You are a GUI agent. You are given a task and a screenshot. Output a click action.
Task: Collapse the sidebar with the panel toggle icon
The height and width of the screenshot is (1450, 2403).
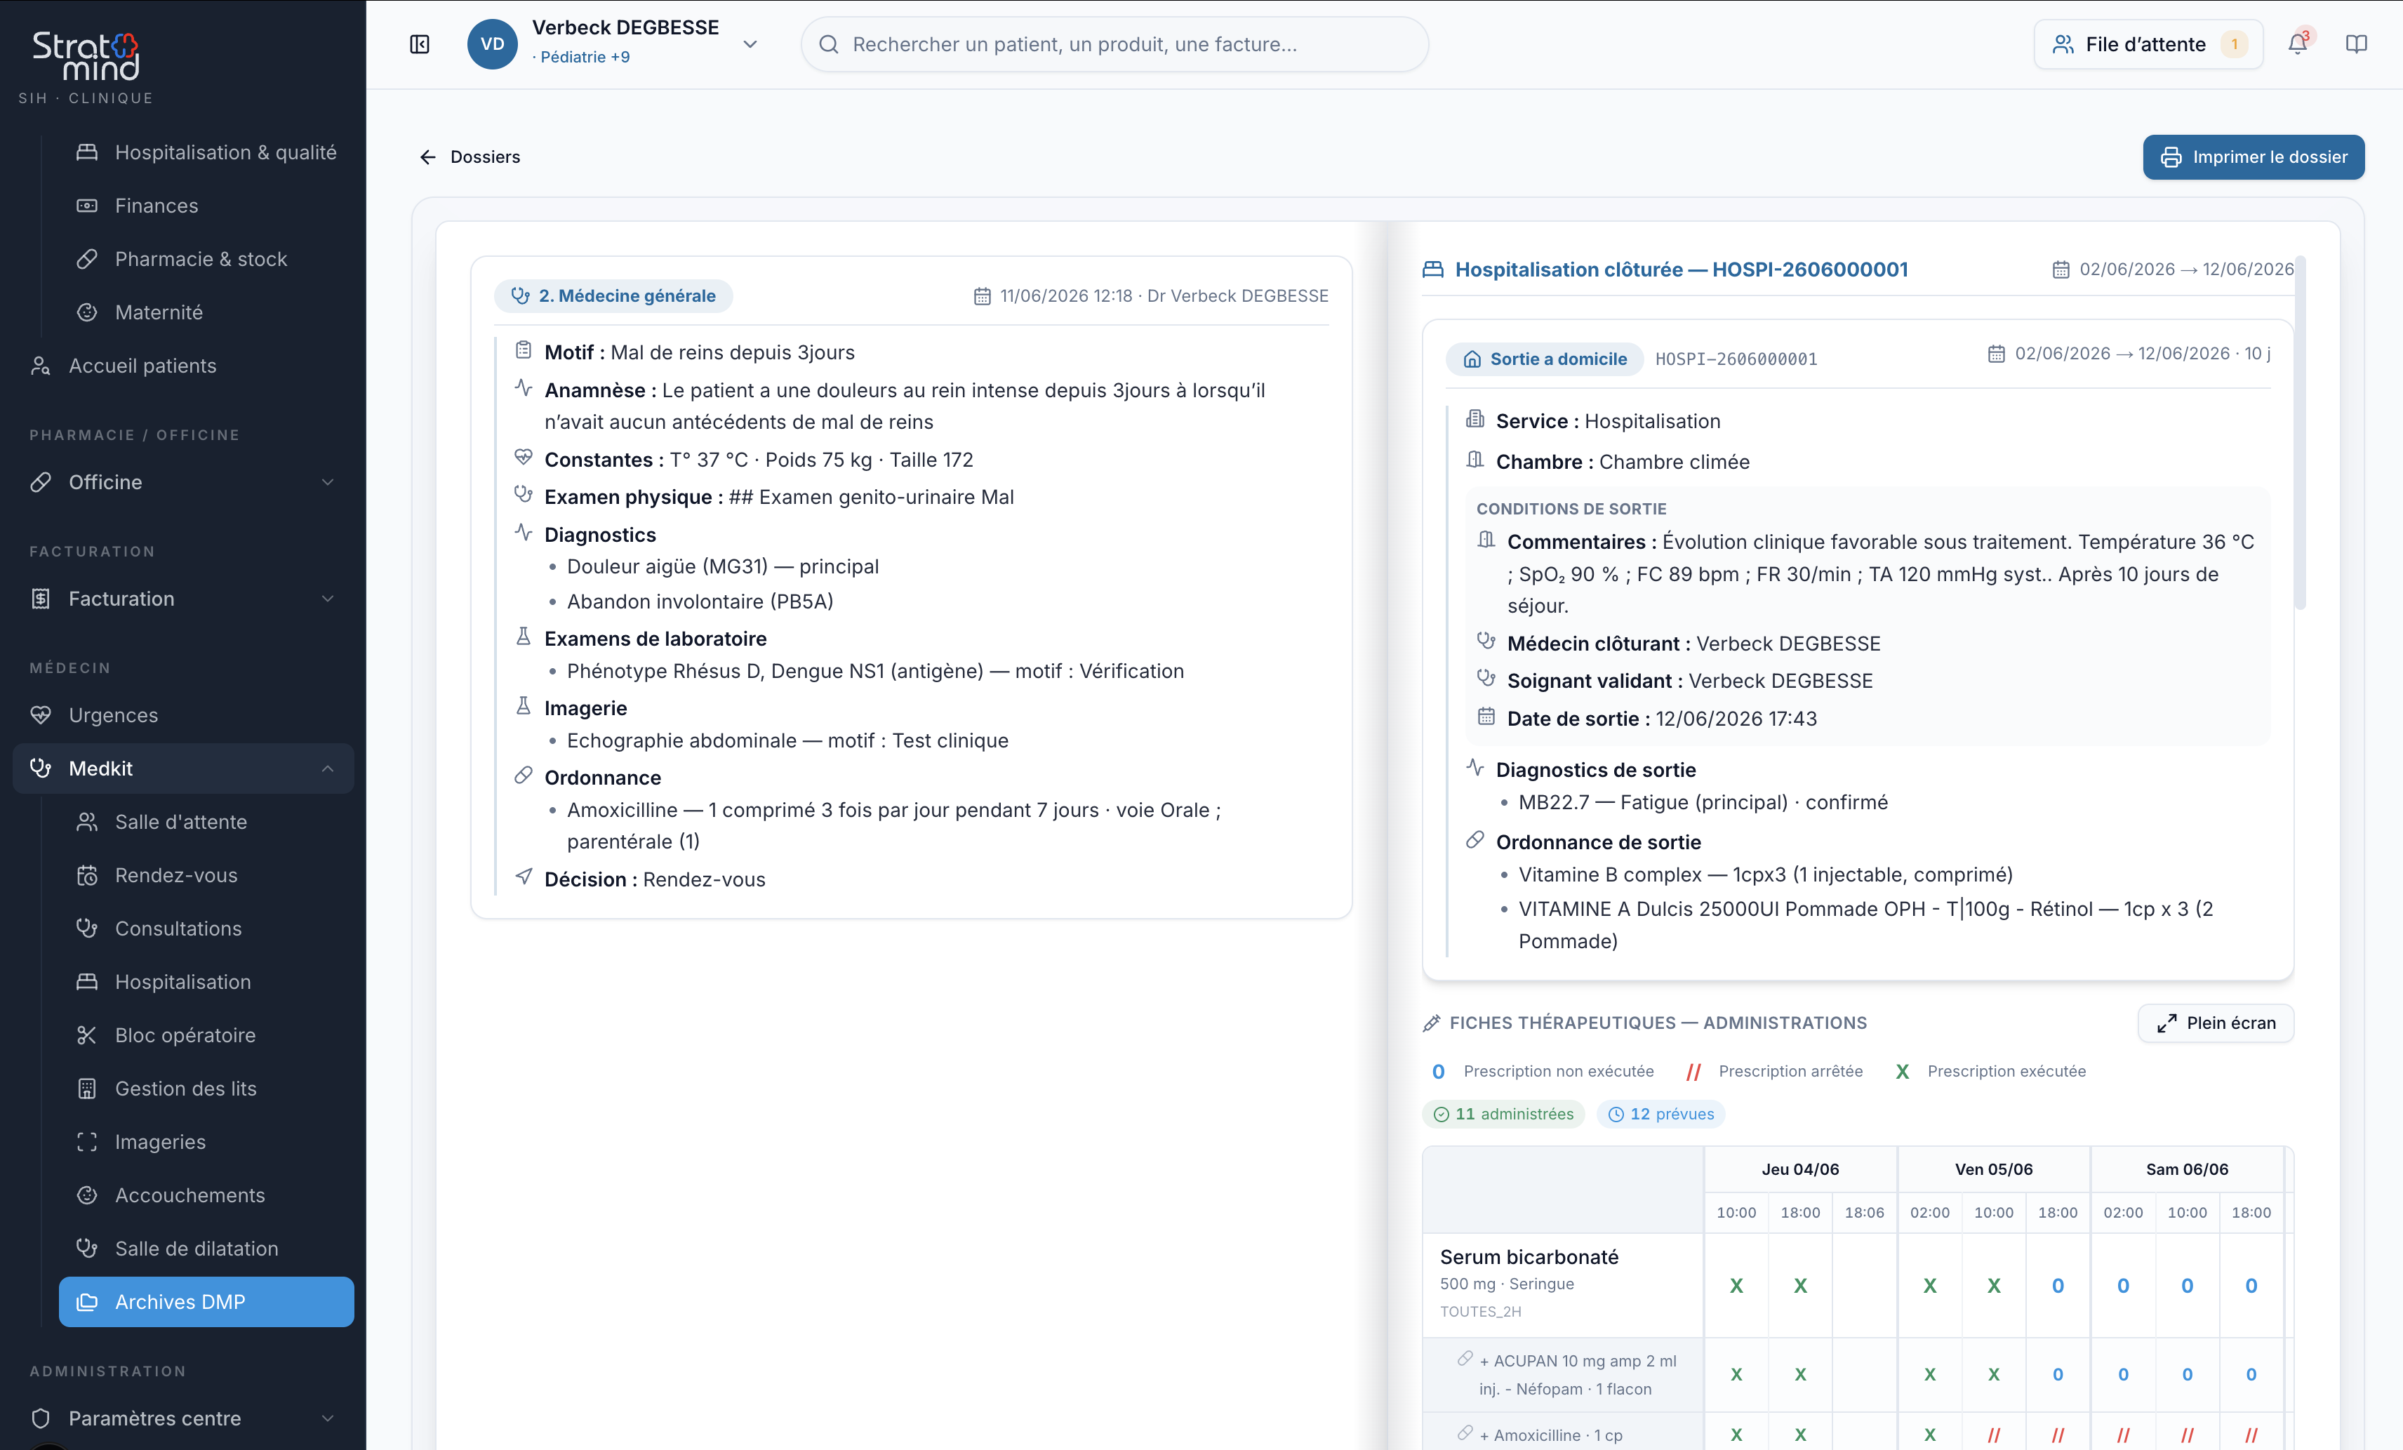click(420, 44)
